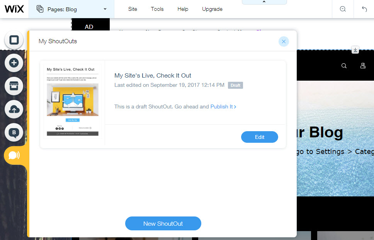Image resolution: width=374 pixels, height=240 pixels.
Task: Click the My ShoutOuts panel heading
Action: pyautogui.click(x=58, y=41)
